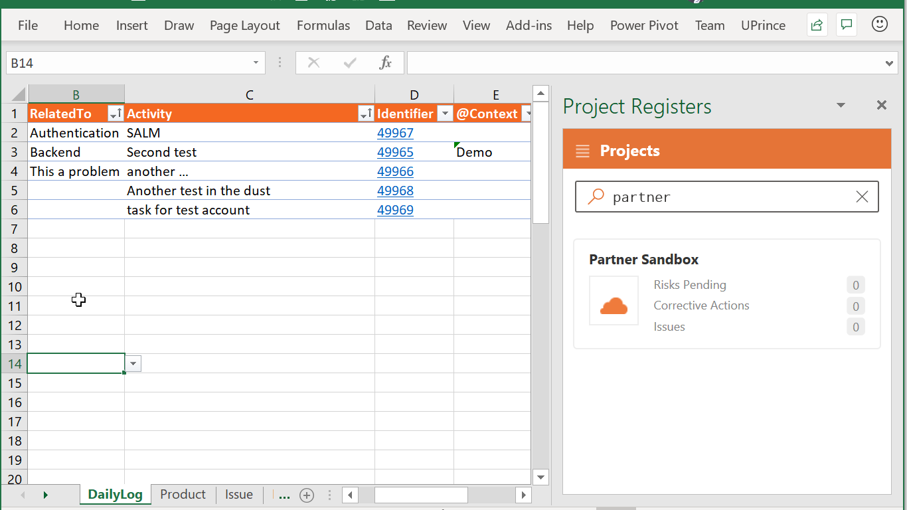Click the Insert Function fx icon
Screen dimensions: 907x510
[385, 63]
